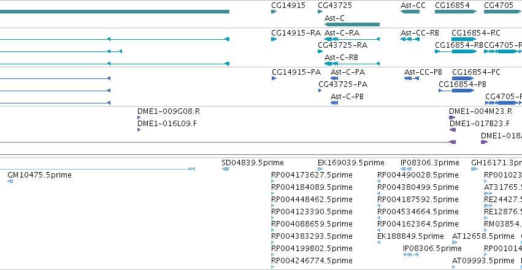The width and height of the screenshot is (522, 270).
Task: Click the CG16854 gene glyph
Action: (456, 12)
